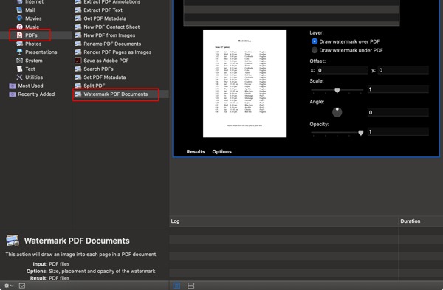Viewport: 443px width, 290px height.
Task: Click the PDF watermark preview thumbnail
Action: 244,83
